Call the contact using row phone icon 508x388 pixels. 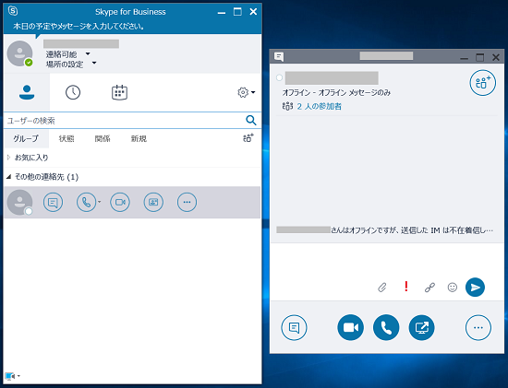click(x=86, y=203)
